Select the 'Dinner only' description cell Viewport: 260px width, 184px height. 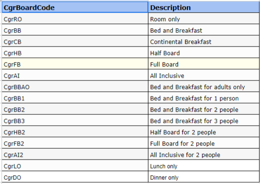coord(203,177)
